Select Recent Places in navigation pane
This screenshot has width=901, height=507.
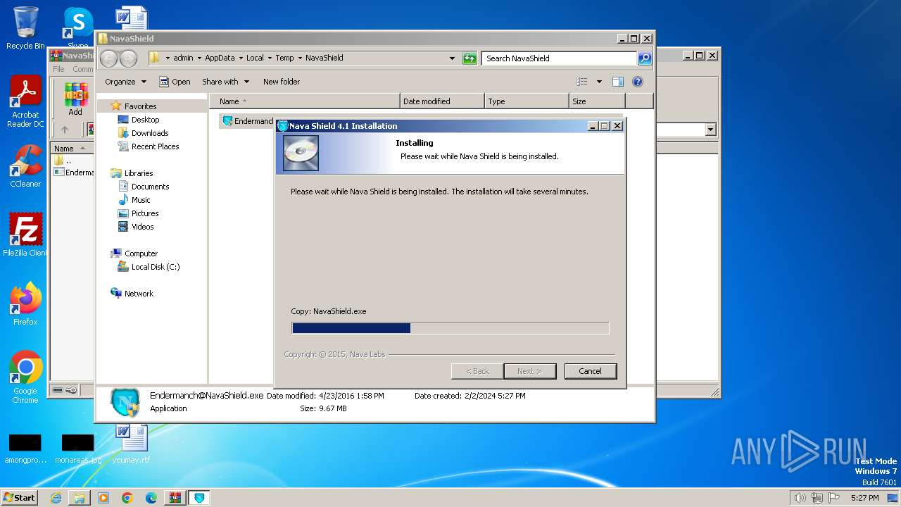click(x=155, y=146)
